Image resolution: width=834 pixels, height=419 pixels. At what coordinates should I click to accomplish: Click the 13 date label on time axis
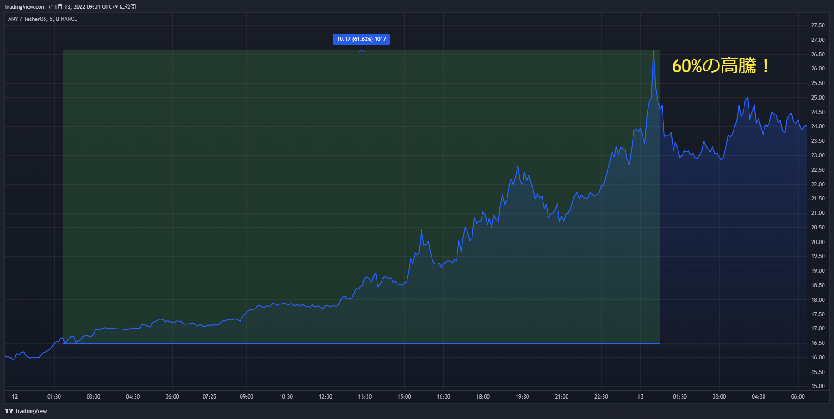[640, 397]
